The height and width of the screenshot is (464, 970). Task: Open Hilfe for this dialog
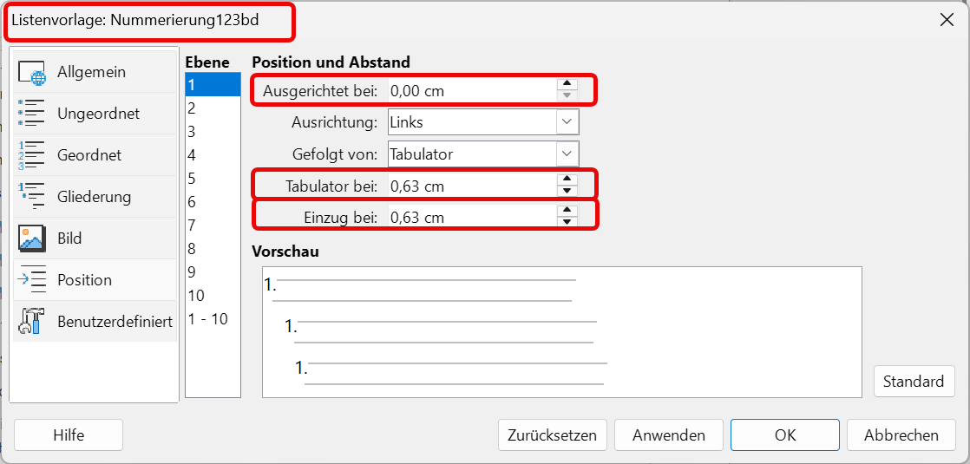click(x=69, y=435)
